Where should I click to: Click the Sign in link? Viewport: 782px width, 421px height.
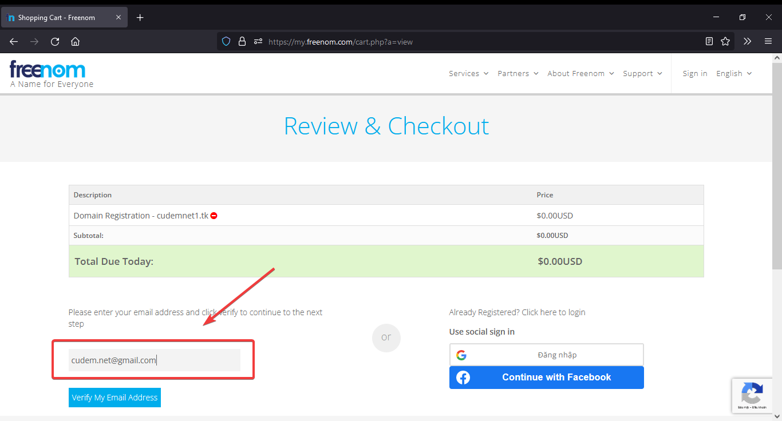point(695,73)
